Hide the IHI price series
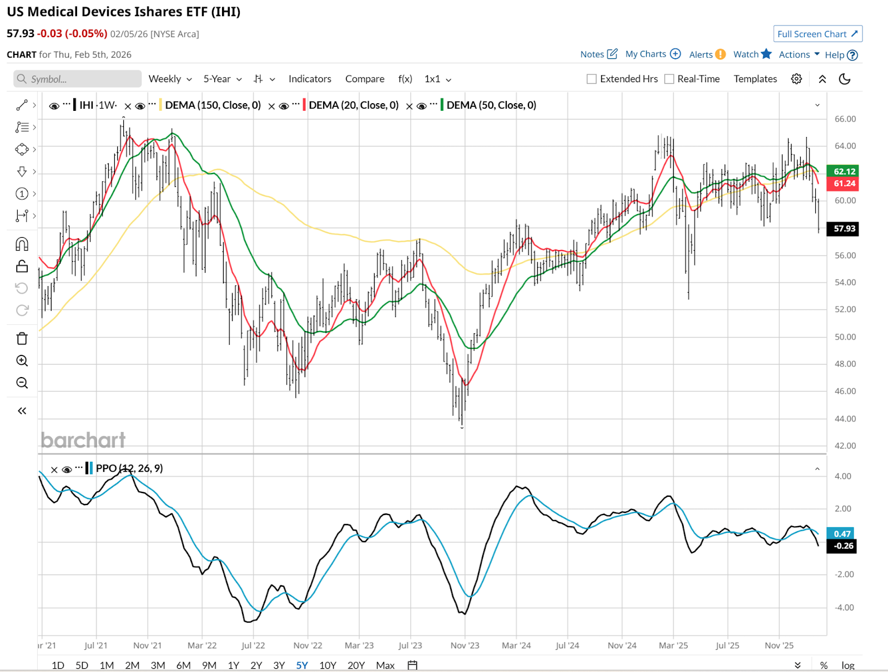The height and width of the screenshot is (672, 888). [x=54, y=106]
